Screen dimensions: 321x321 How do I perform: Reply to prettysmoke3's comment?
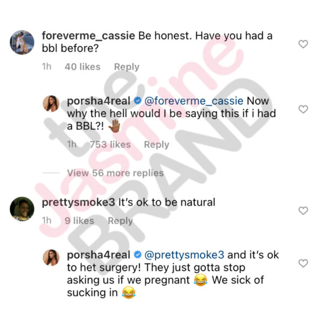coord(120,221)
